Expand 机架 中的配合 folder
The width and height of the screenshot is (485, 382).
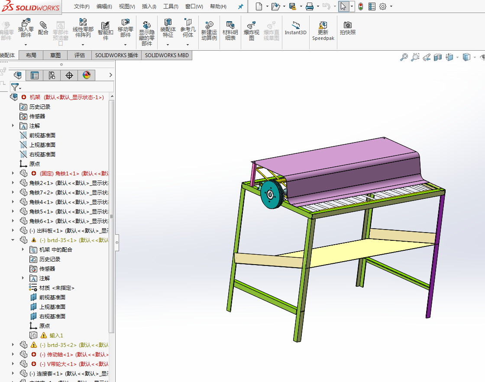pos(23,249)
